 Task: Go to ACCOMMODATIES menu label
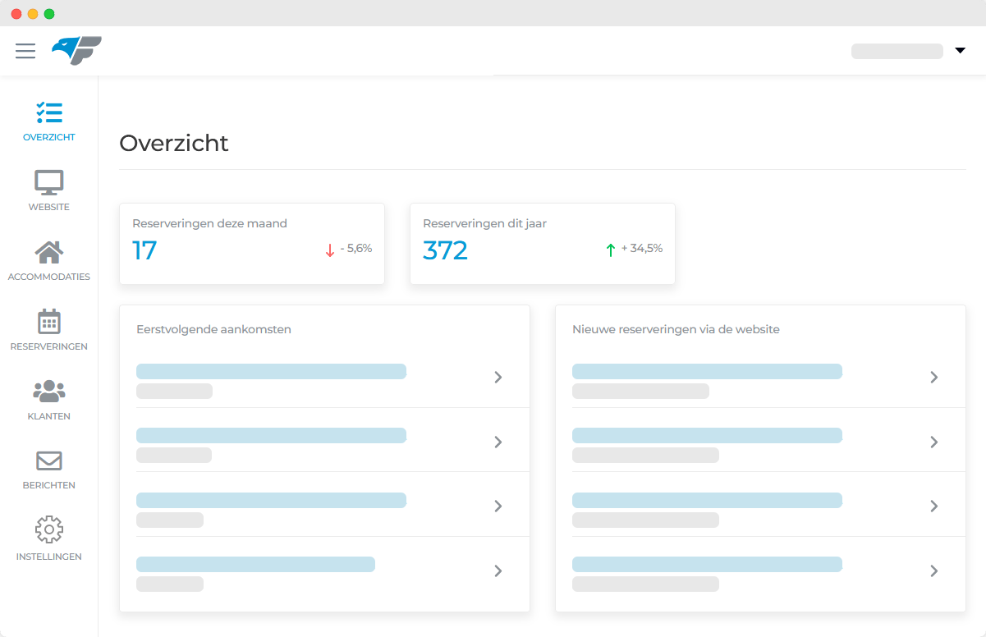pos(49,277)
